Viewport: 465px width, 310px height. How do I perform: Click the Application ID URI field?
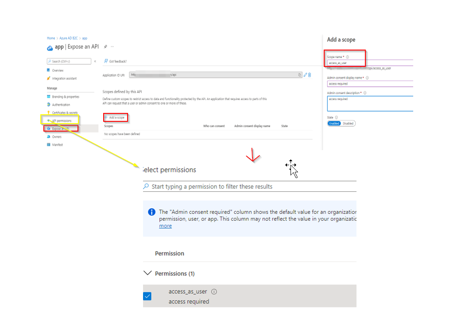tap(216, 75)
